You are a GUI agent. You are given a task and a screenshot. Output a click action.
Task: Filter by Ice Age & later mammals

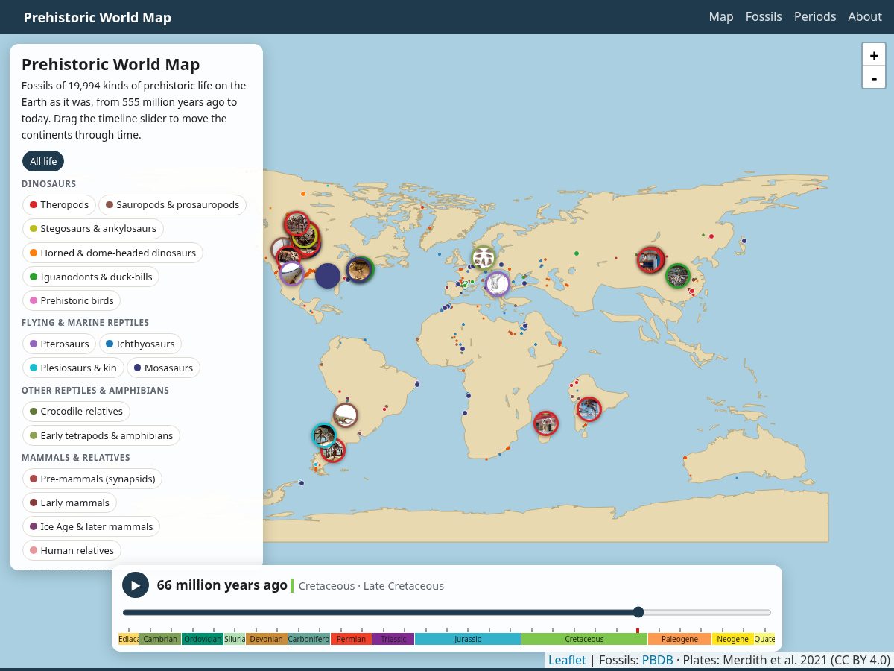click(x=91, y=526)
